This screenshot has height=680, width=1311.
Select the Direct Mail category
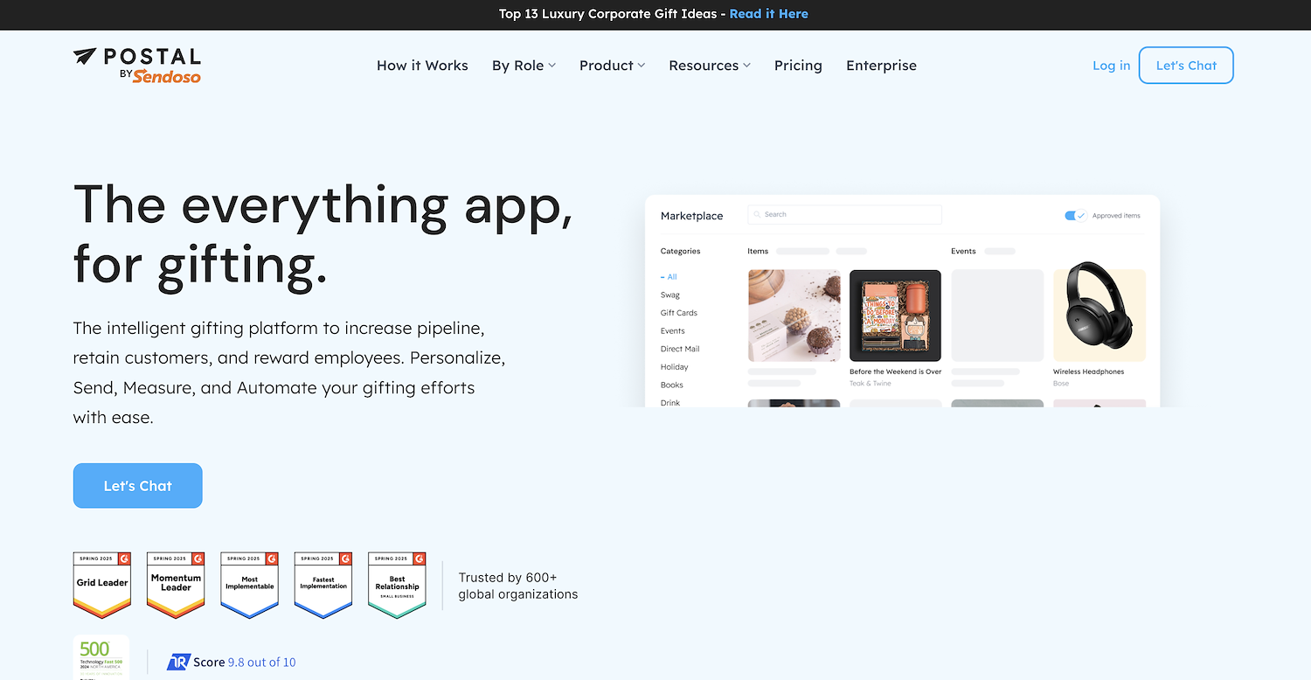(680, 349)
